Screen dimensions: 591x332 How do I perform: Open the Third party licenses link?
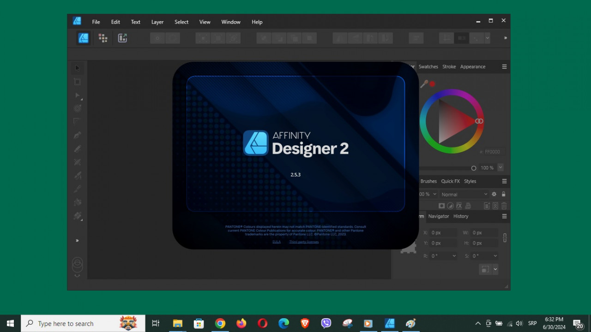[304, 242]
